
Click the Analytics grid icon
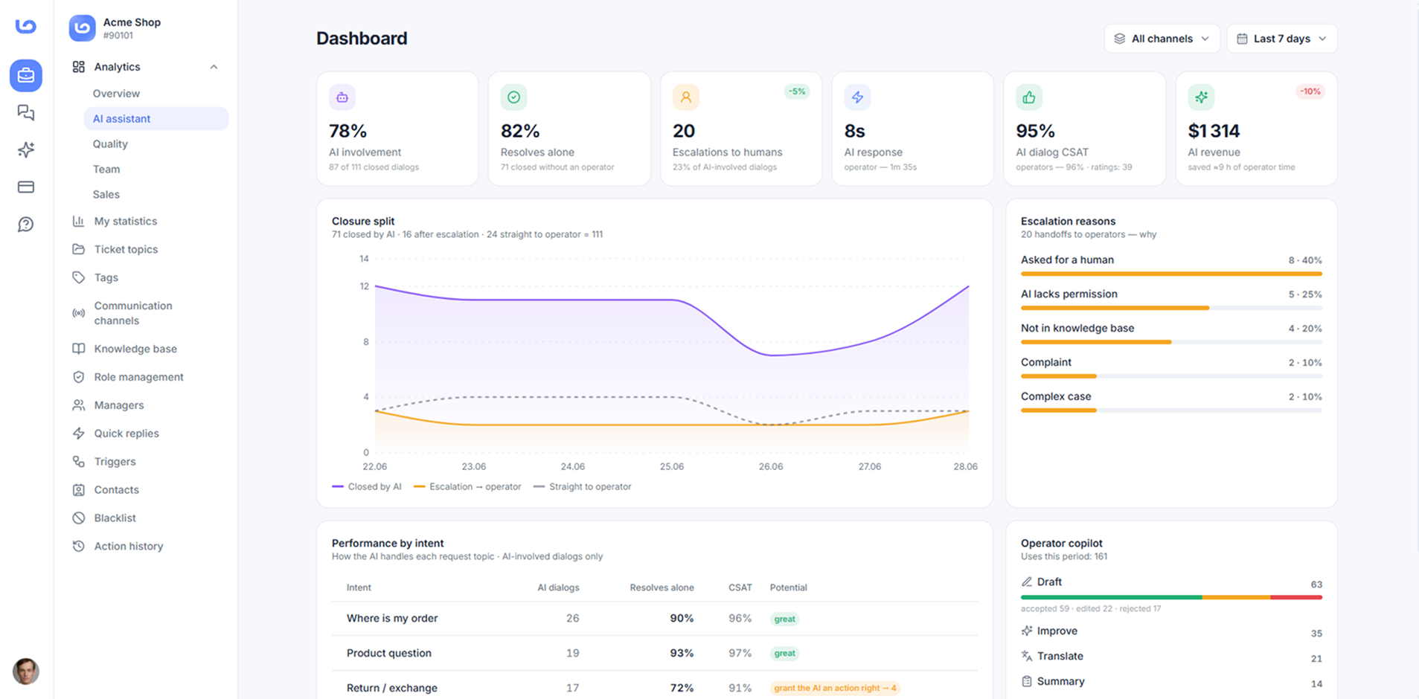pyautogui.click(x=78, y=67)
